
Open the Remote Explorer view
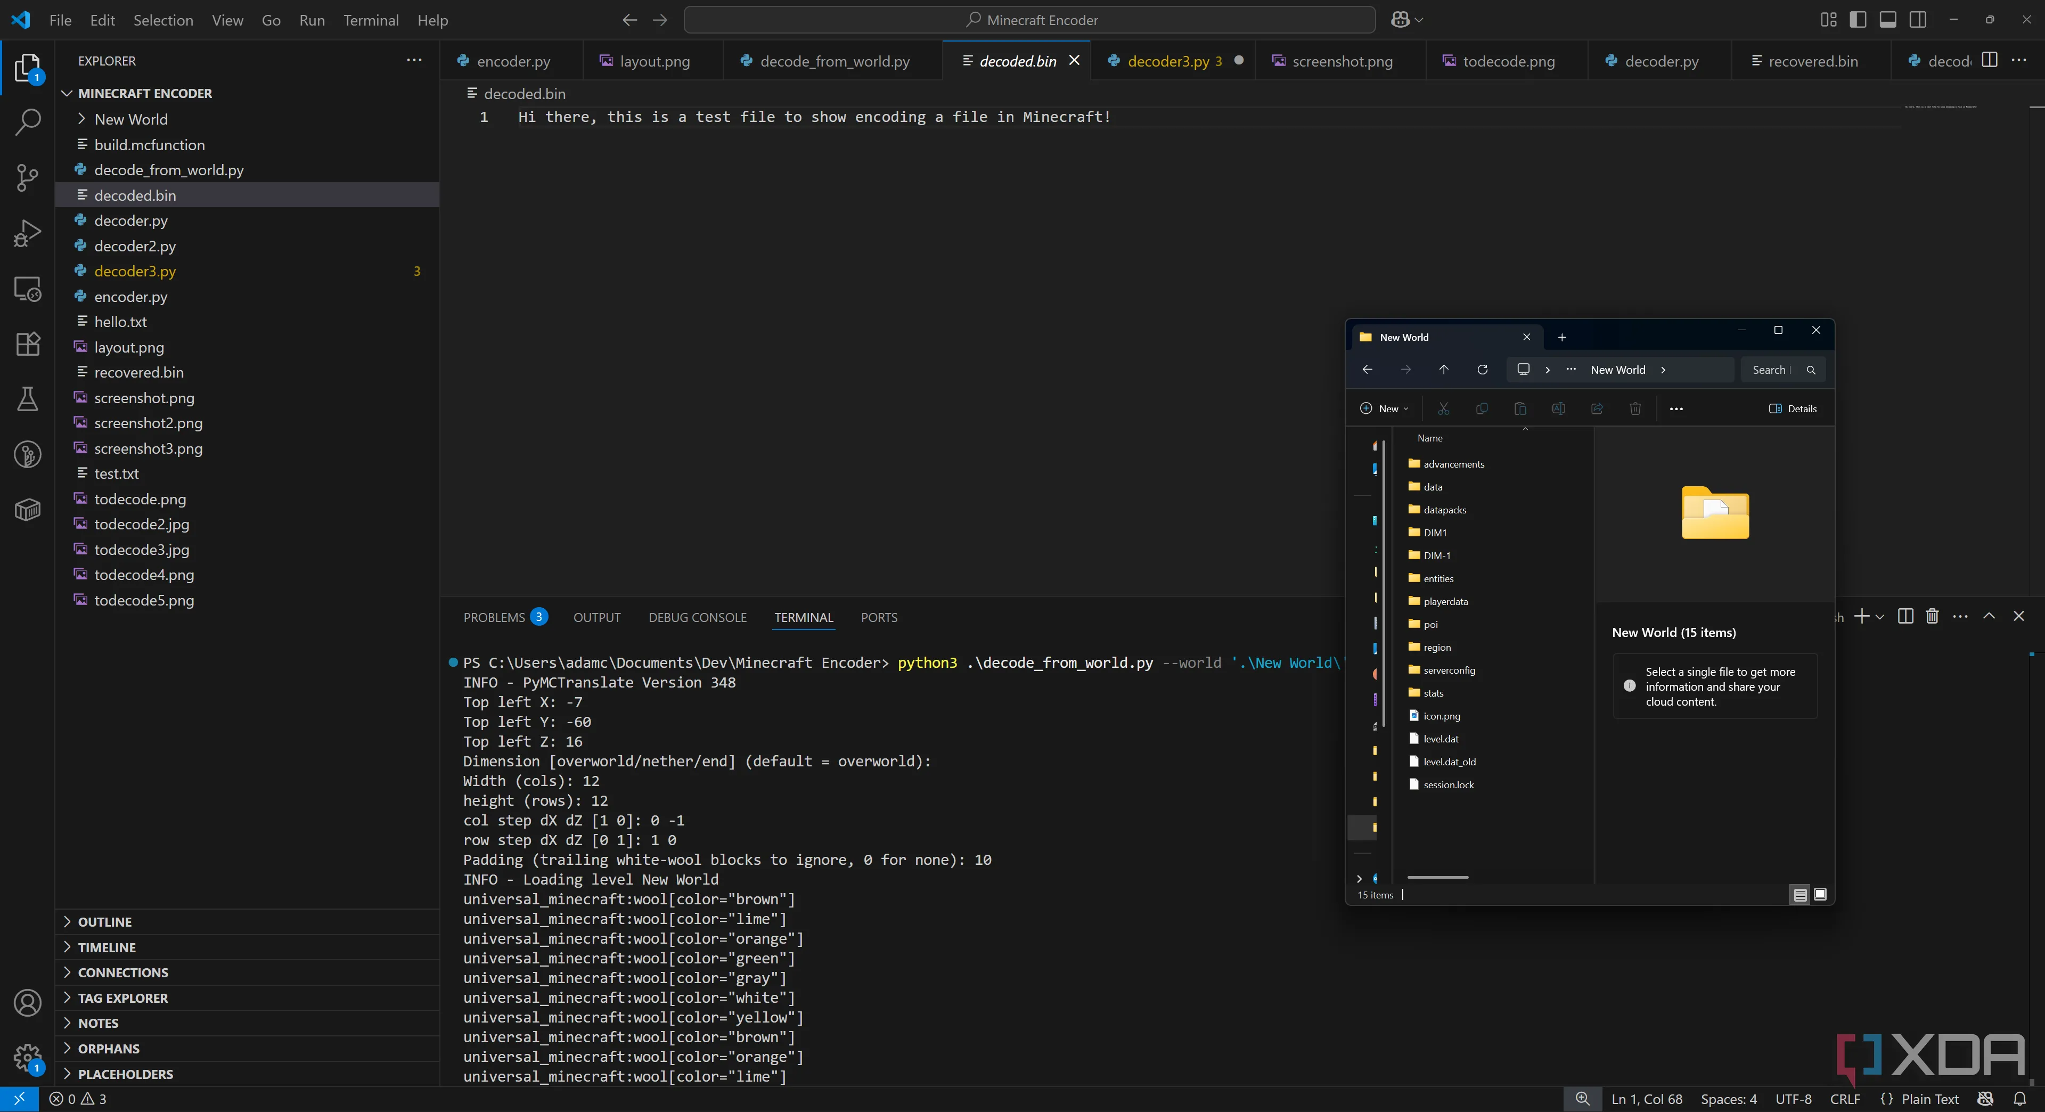[28, 289]
